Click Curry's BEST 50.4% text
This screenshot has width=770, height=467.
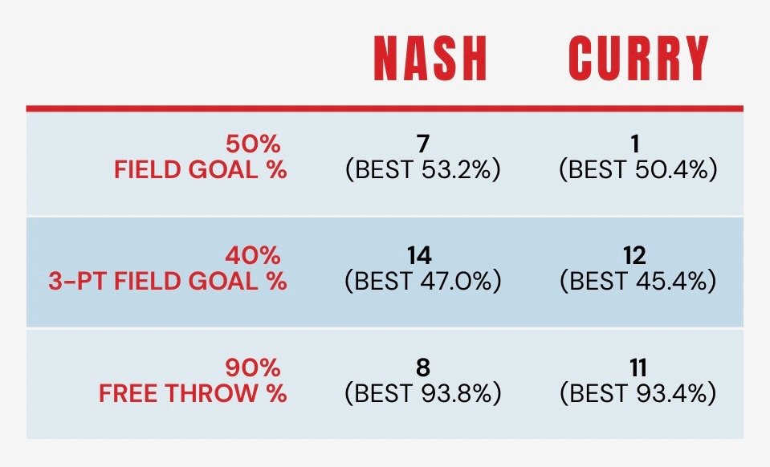point(639,170)
